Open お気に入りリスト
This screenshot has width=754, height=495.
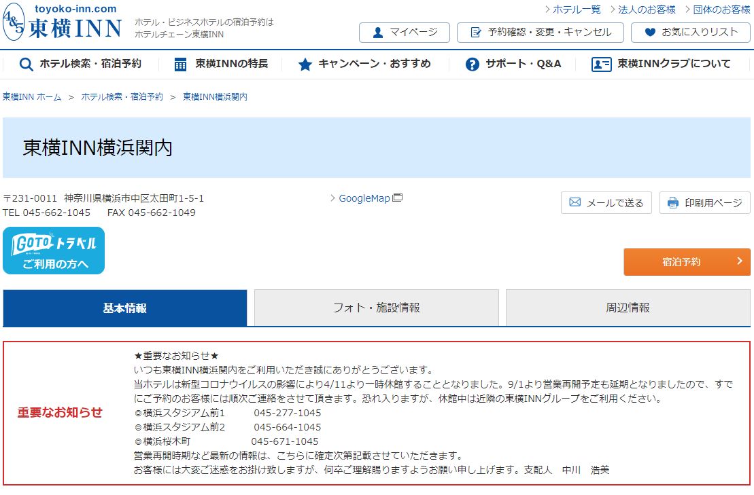[691, 33]
